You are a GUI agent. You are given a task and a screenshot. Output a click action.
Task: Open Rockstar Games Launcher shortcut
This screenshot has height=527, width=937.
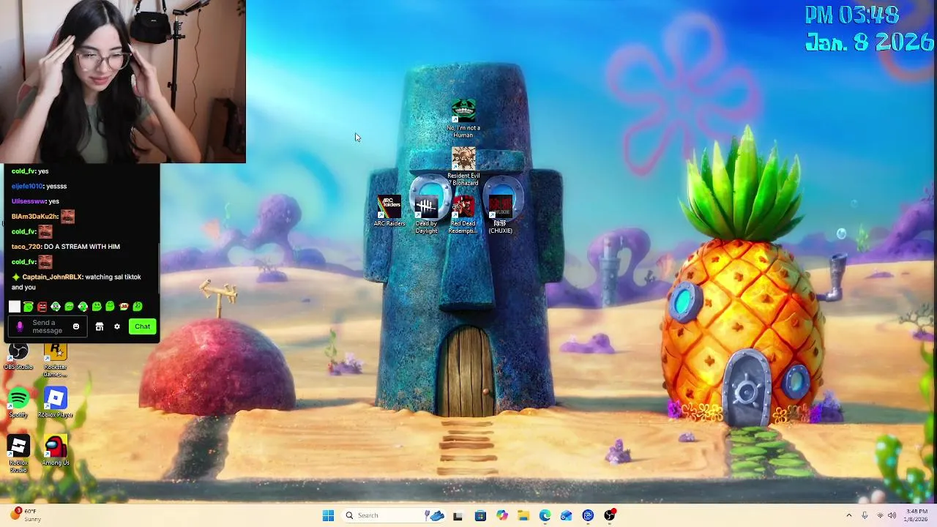coord(55,361)
